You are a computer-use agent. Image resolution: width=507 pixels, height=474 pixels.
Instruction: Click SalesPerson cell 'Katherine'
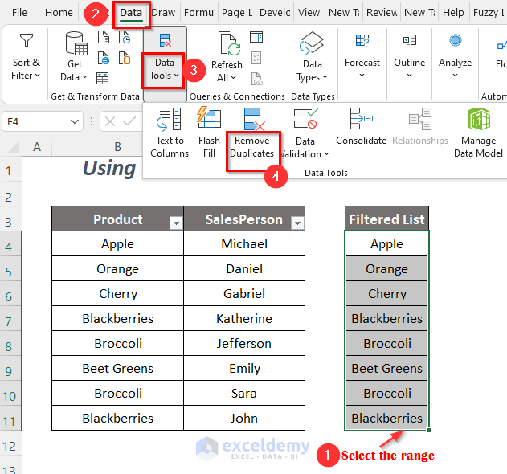(244, 318)
